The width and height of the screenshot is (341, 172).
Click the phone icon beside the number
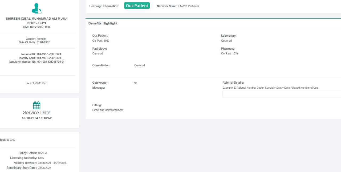point(28,83)
